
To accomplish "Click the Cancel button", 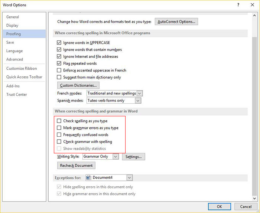I will (246, 207).
